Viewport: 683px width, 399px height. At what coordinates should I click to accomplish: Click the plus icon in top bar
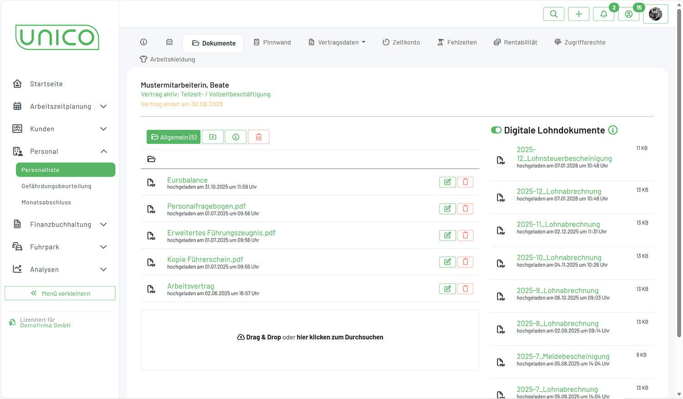point(578,14)
